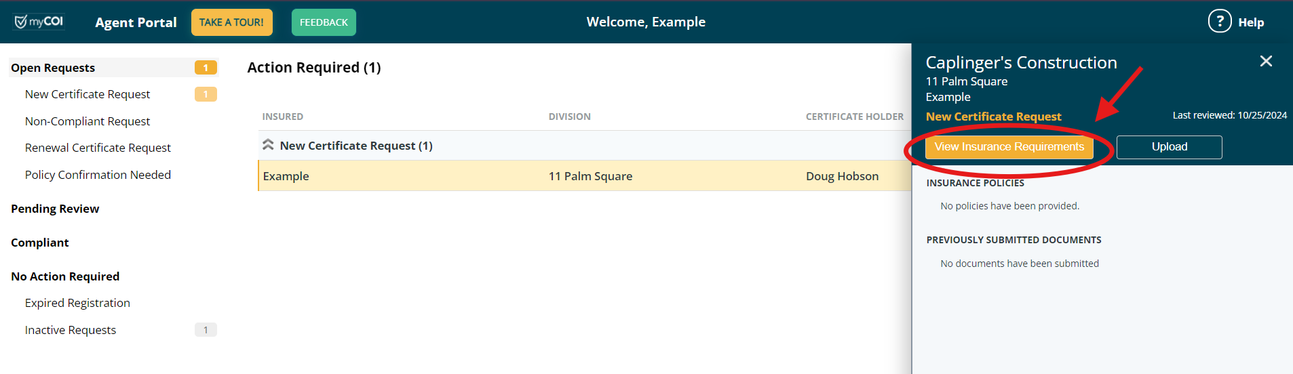The image size is (1293, 374).
Task: Click the Upload button
Action: [x=1169, y=147]
